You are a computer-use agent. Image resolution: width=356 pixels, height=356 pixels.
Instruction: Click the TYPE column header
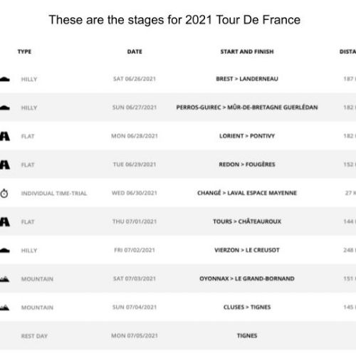click(24, 51)
